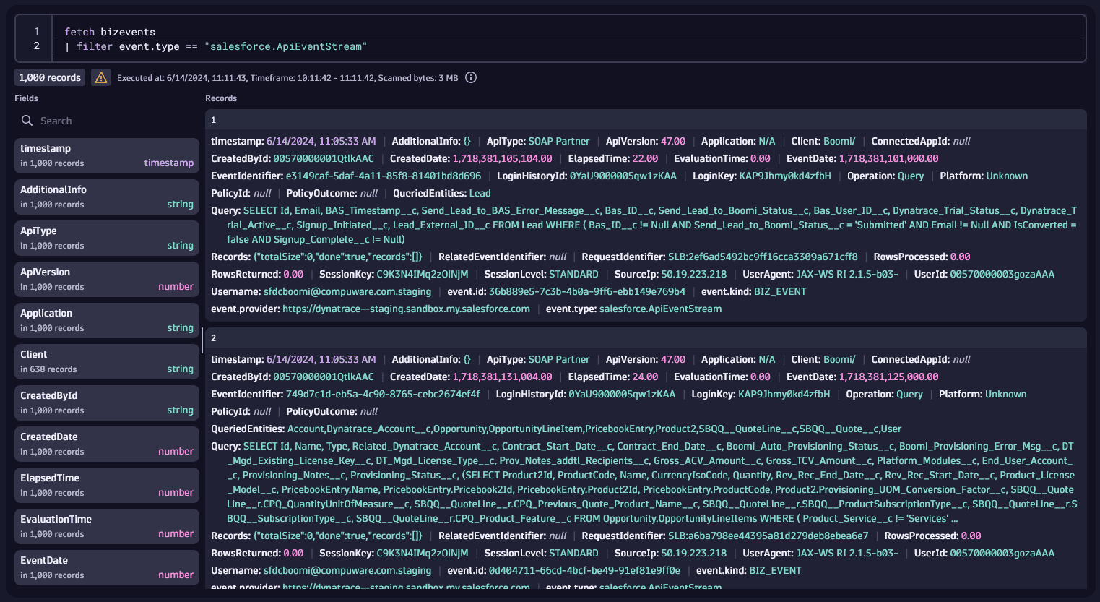The height and width of the screenshot is (602, 1100).
Task: Select the ApiVersion field card
Action: pos(107,279)
